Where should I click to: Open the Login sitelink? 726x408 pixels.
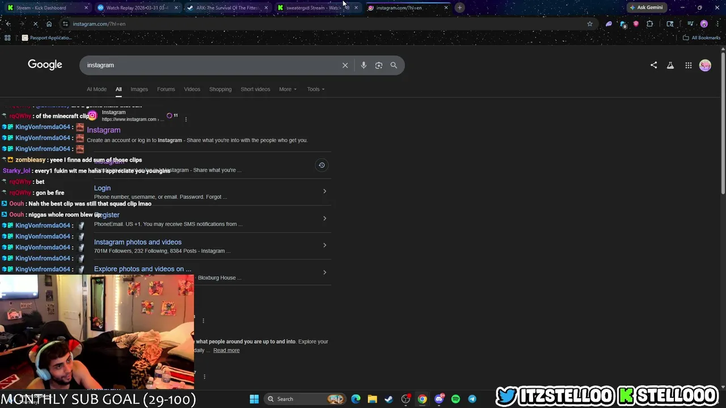click(x=102, y=188)
